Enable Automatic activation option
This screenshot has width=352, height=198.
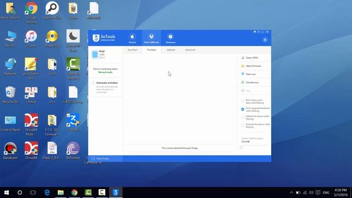point(93,83)
